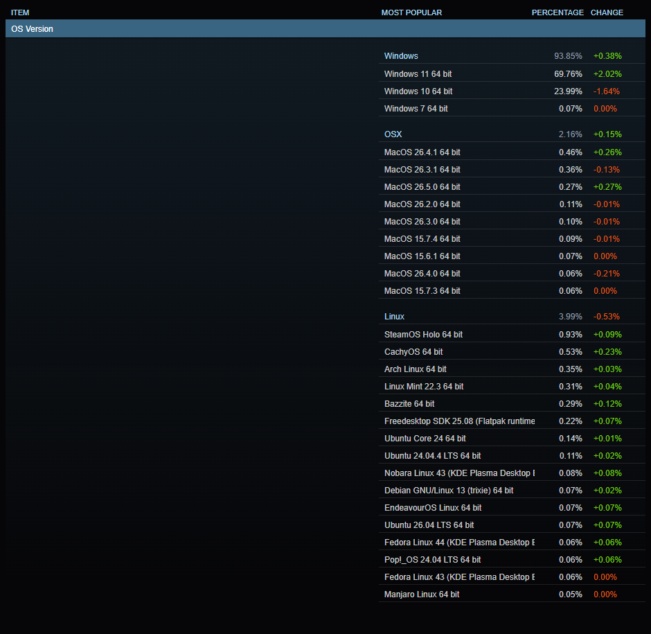Select the Debian GNU/Linux 13 (trixie) row
This screenshot has height=634, width=651.
point(512,490)
